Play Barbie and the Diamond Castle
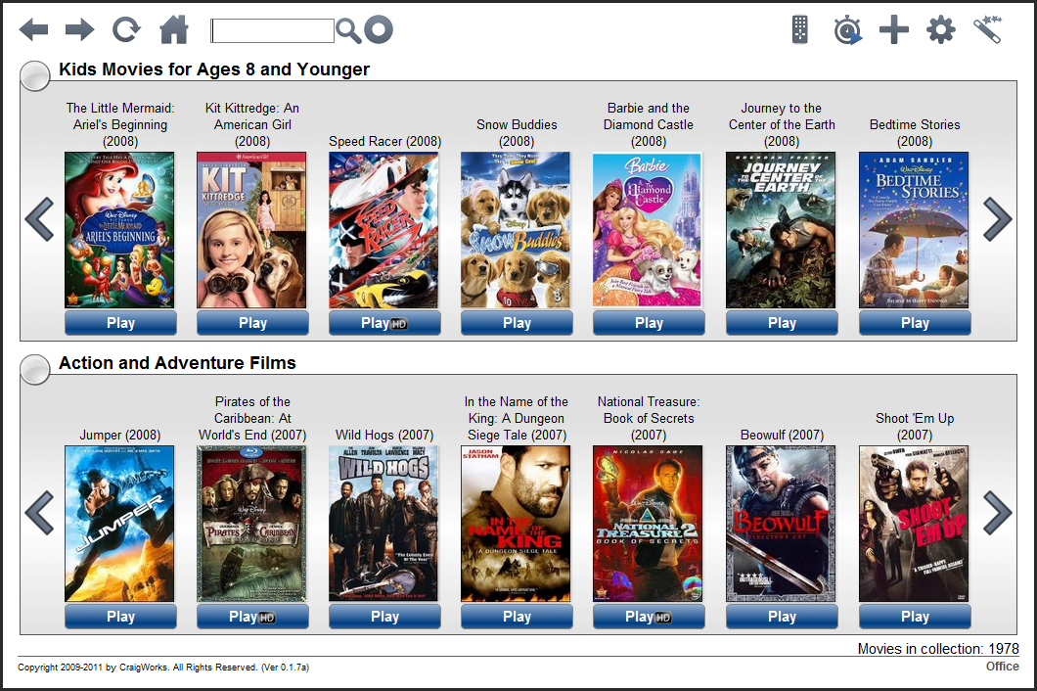Image resolution: width=1037 pixels, height=691 pixels. coord(649,323)
